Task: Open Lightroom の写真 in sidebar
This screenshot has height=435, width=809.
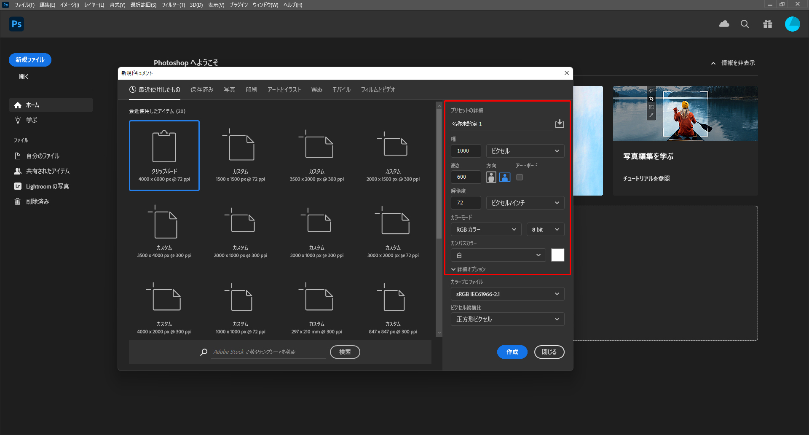Action: (x=47, y=186)
